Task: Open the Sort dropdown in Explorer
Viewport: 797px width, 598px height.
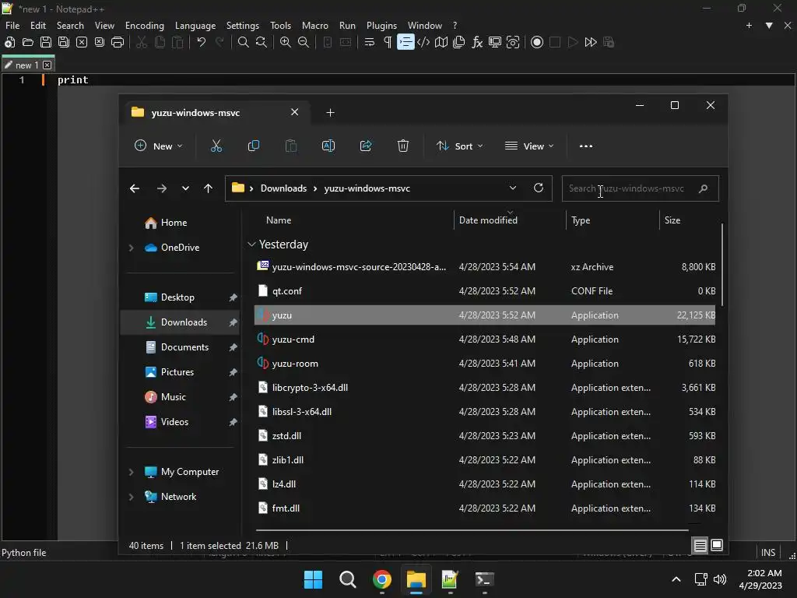Action: click(459, 146)
